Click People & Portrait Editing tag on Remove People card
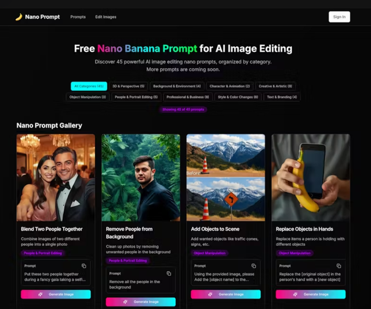The height and width of the screenshot is (309, 371). pos(128,261)
